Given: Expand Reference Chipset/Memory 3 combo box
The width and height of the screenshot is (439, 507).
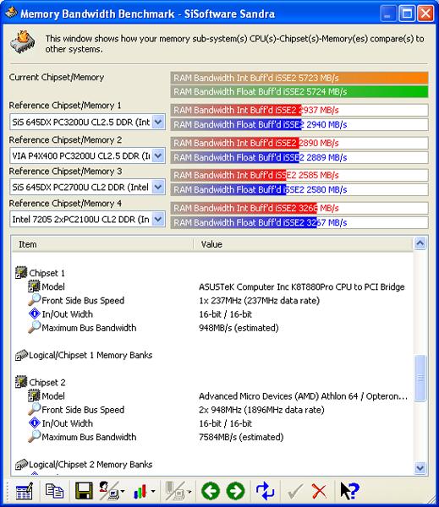Looking at the screenshot, I should click(158, 188).
